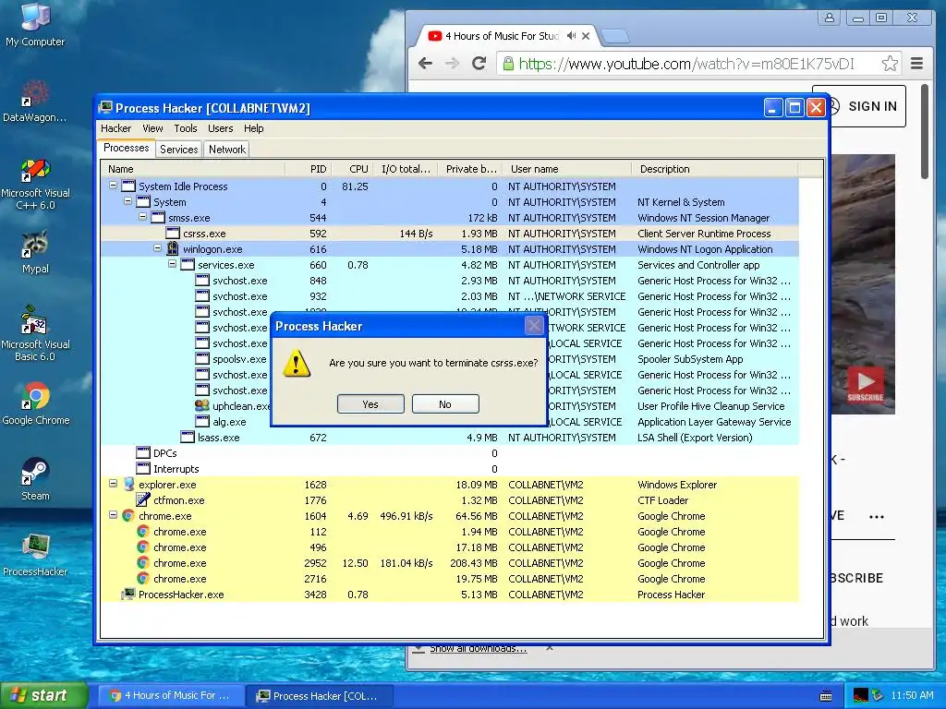Select the chrome.exe row with PID 2952
This screenshot has height=709, width=946.
pos(450,562)
